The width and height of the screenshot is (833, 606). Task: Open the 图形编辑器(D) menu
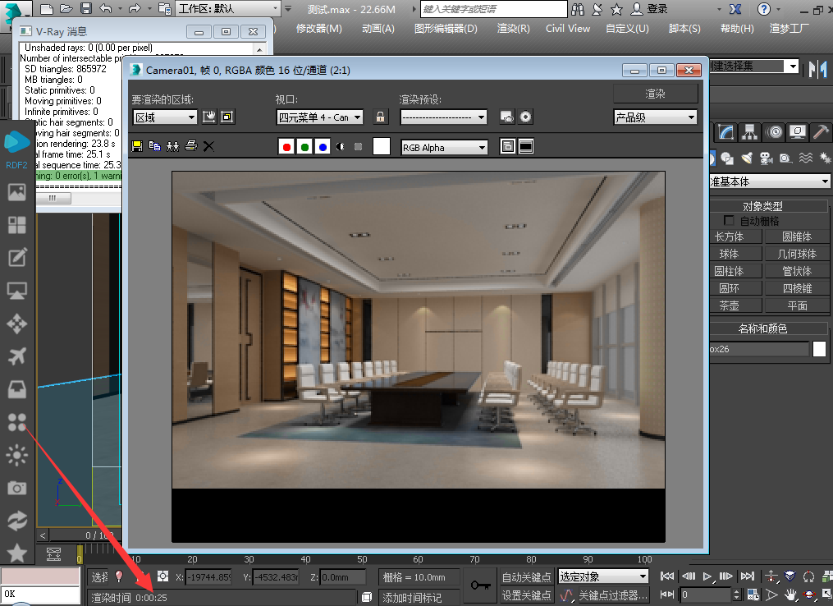coord(446,29)
